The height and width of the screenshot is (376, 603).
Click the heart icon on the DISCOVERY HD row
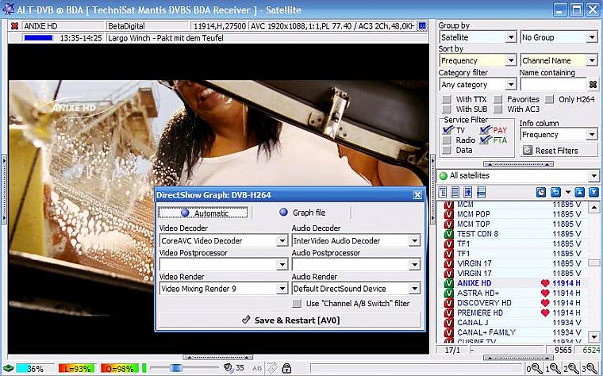tap(545, 303)
